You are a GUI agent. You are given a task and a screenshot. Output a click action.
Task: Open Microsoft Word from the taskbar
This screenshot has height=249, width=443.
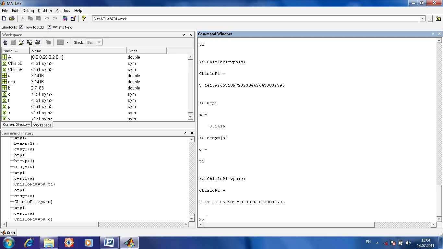click(x=109, y=243)
